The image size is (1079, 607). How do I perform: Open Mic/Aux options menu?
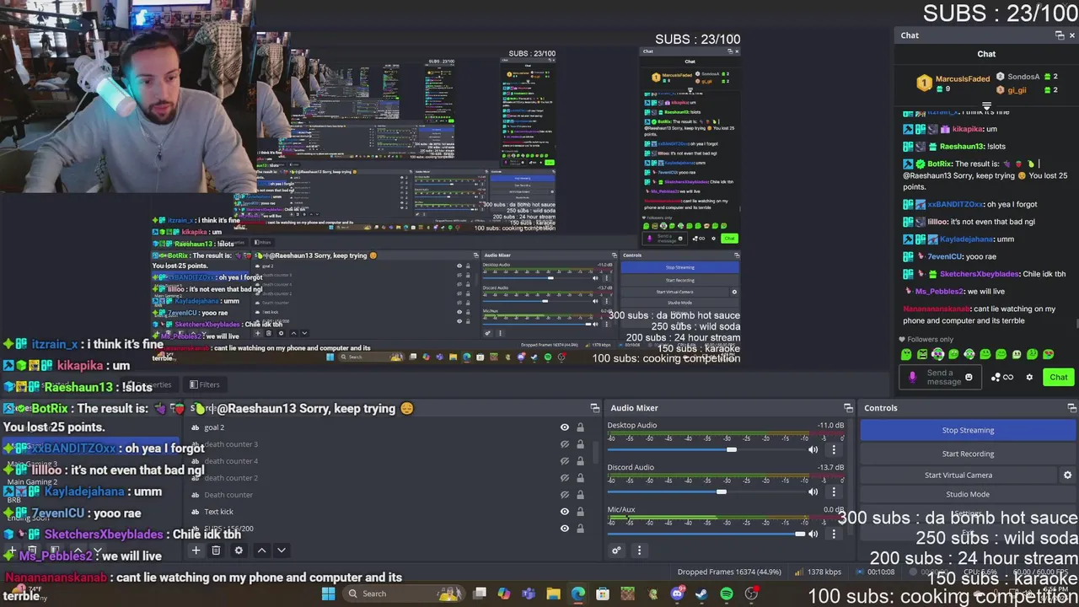834,534
